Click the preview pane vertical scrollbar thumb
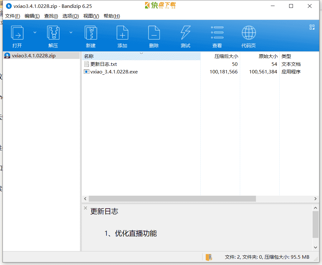322x265 pixels. tap(315, 225)
